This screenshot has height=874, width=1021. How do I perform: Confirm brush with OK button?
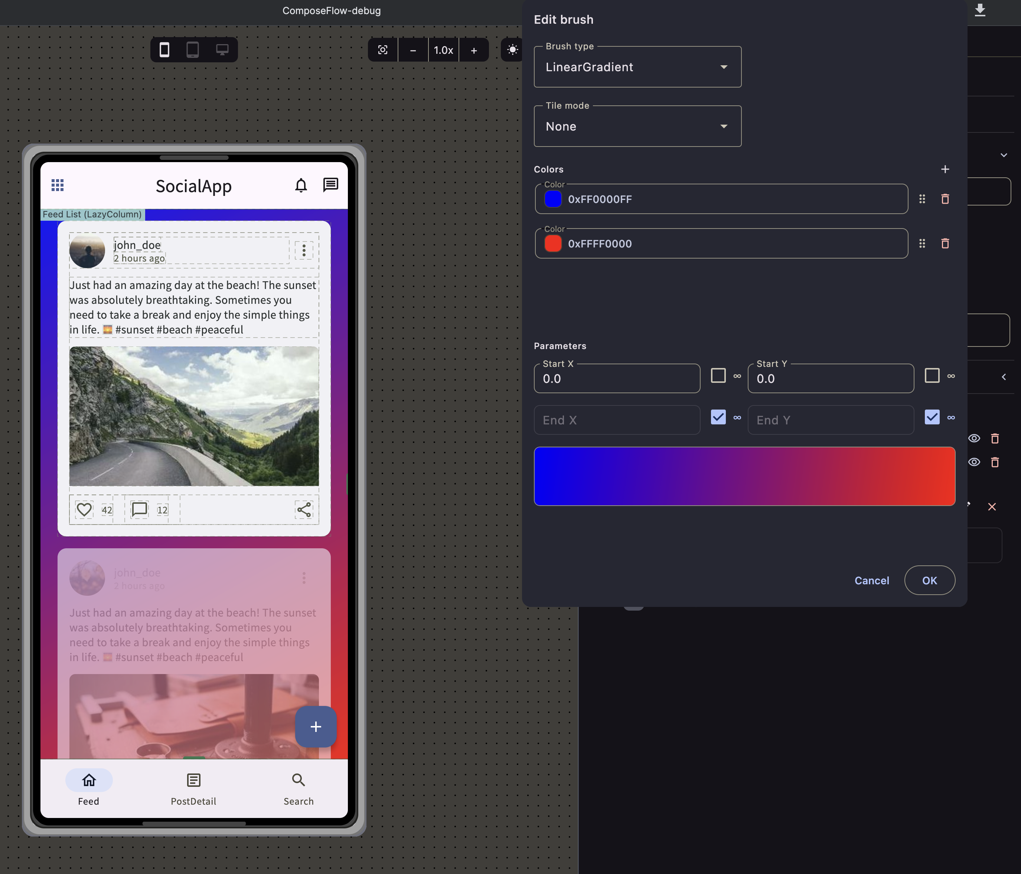(930, 581)
